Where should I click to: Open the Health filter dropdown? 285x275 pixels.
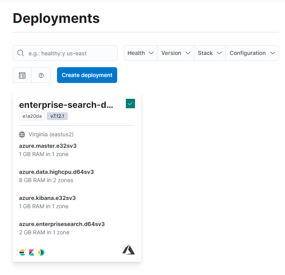(x=141, y=53)
